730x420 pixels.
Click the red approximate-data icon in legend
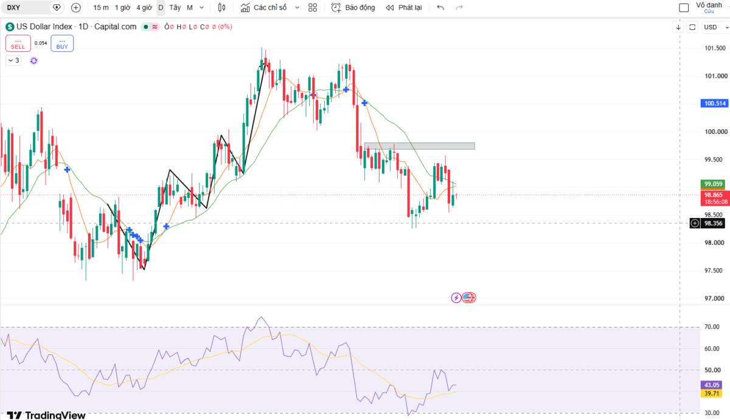155,27
